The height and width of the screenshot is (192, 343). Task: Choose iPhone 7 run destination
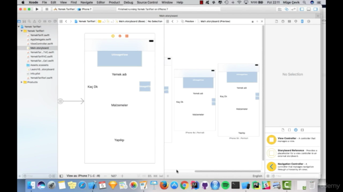click(85, 9)
